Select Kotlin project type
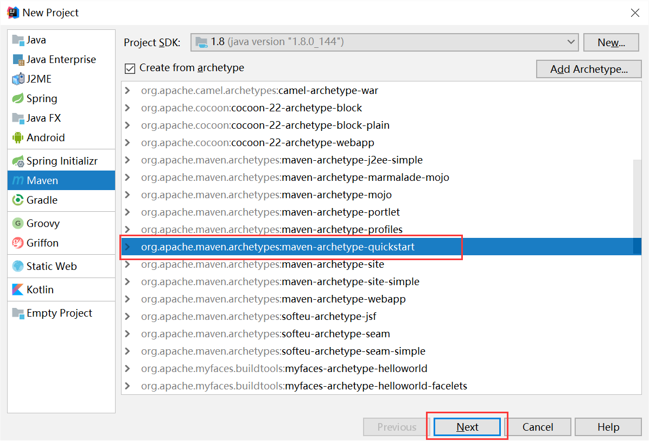Screen dimensions: 649x441 coord(61,289)
